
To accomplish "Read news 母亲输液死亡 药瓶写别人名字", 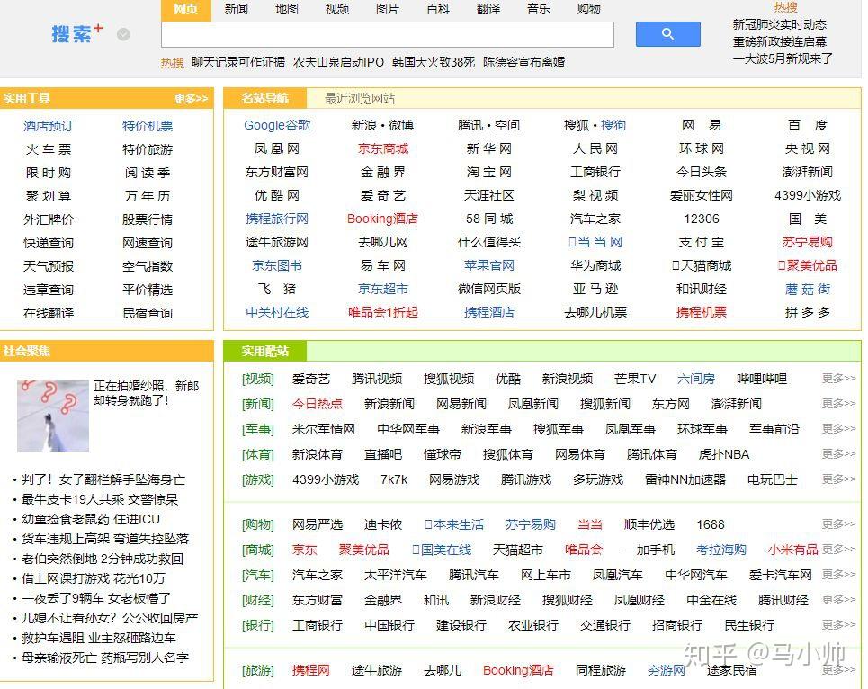I will (x=105, y=658).
